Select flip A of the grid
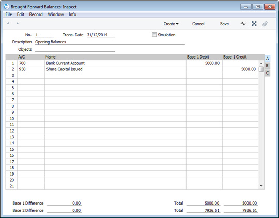Viewport: 279px width, 218px height. [267, 59]
